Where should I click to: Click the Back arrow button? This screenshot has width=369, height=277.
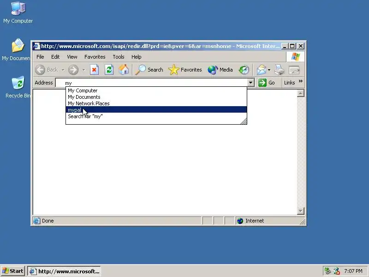40,70
